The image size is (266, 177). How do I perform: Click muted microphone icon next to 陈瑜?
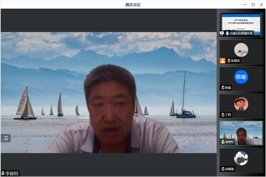[223, 88]
